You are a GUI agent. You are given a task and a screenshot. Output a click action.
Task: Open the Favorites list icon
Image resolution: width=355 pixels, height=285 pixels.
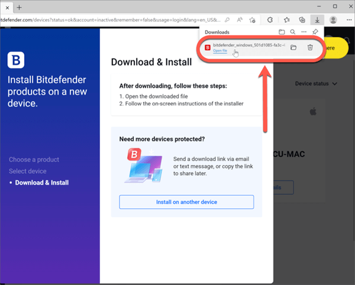click(x=288, y=20)
